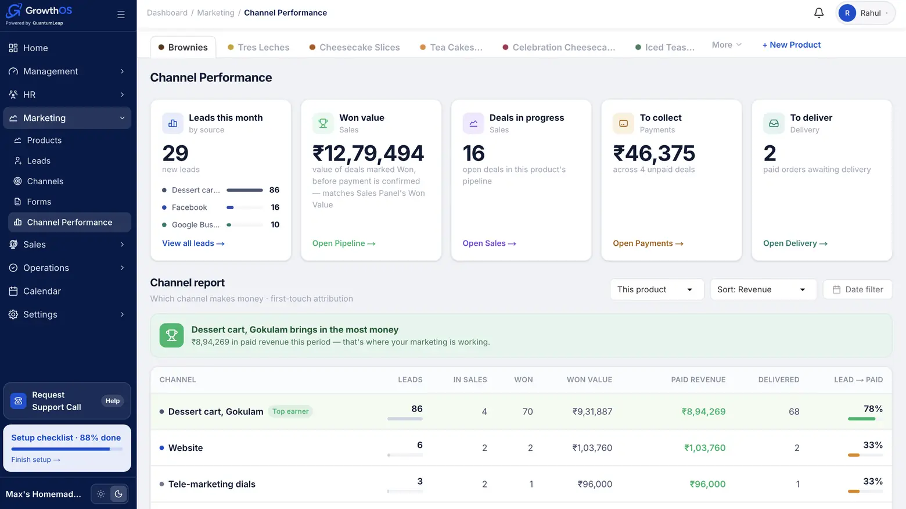This screenshot has width=906, height=509.
Task: Click the green trophy banner icon
Action: (x=172, y=335)
